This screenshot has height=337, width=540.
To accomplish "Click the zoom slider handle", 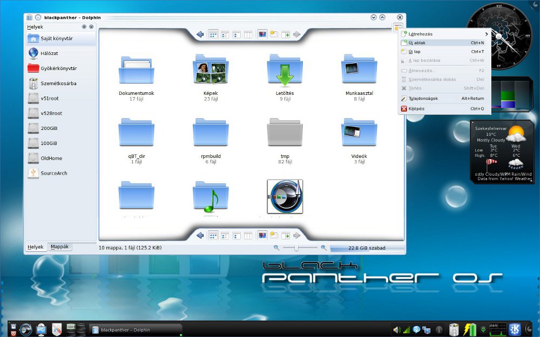I will point(296,247).
